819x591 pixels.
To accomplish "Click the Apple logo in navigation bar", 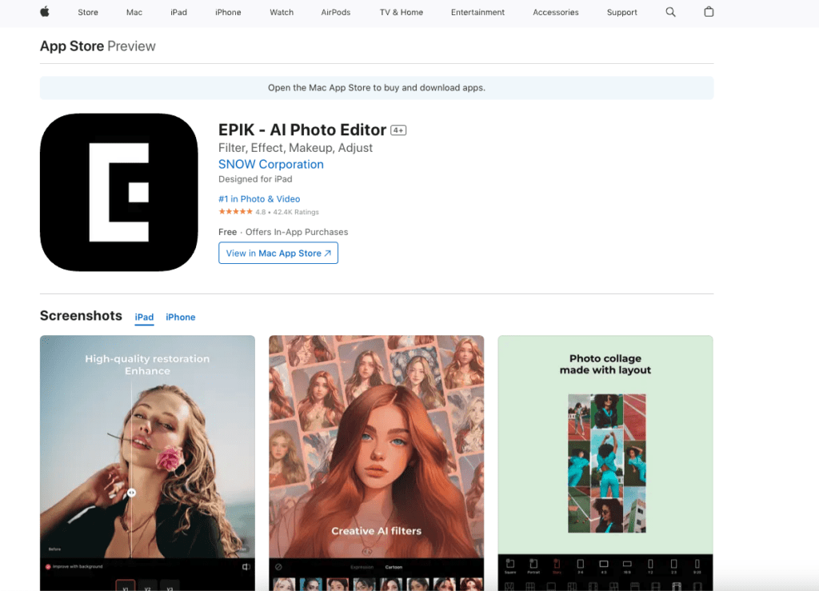I will 45,11.
